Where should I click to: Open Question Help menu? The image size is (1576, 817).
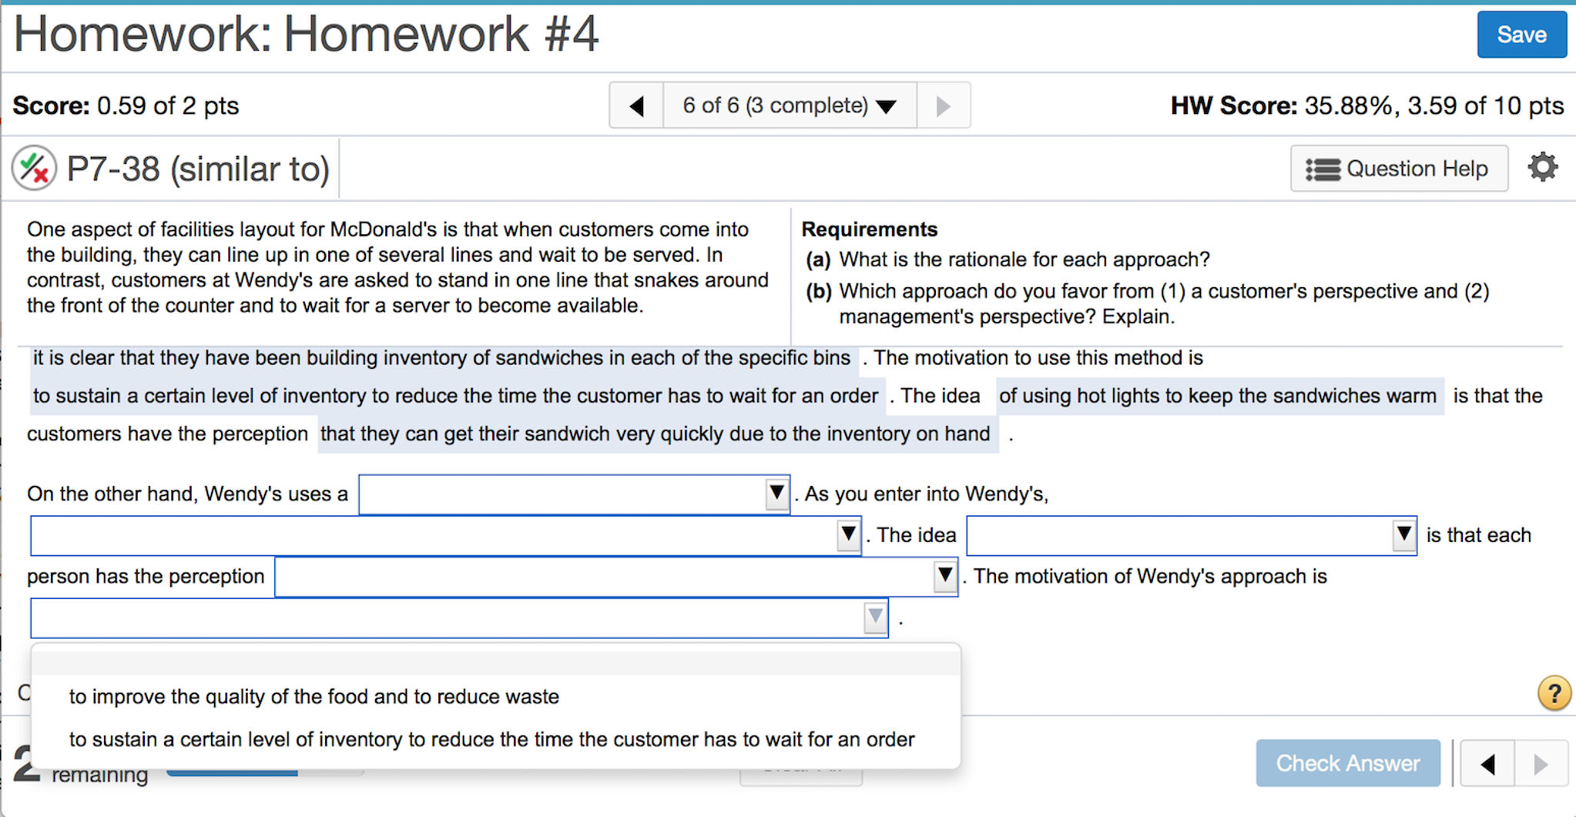(x=1399, y=169)
